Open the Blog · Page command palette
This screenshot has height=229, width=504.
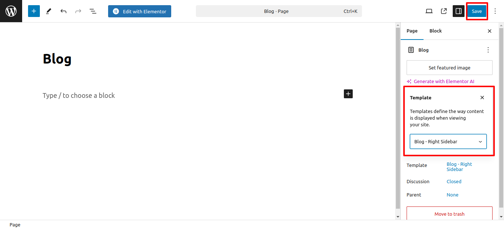pos(279,11)
